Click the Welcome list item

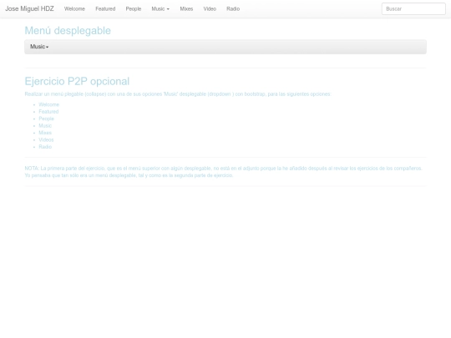(x=49, y=104)
